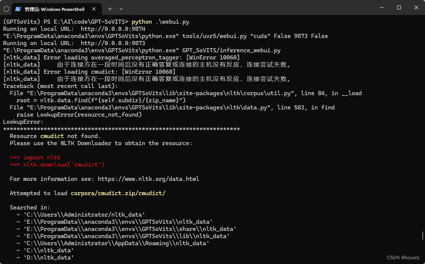The width and height of the screenshot is (425, 264).
Task: Click 'tools/uvr5/webui.py' in command line
Action: click(x=214, y=36)
